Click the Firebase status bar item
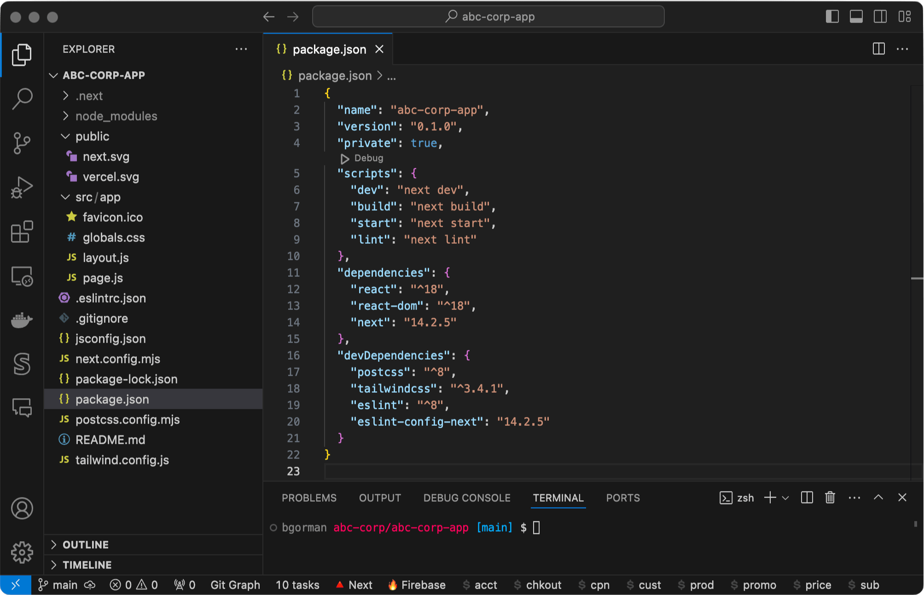This screenshot has height=595, width=924. (x=417, y=585)
